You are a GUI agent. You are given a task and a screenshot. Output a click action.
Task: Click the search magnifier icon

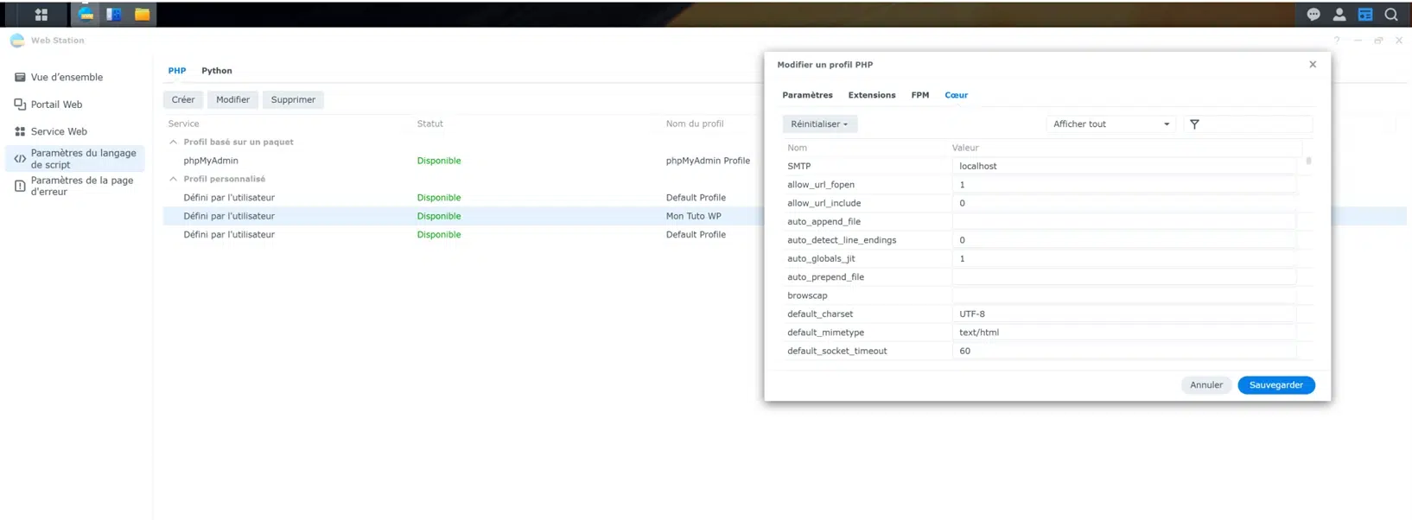tap(1391, 15)
